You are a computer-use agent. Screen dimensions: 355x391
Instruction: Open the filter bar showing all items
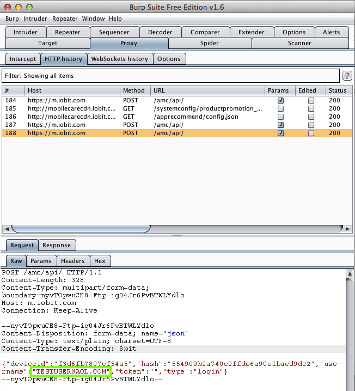pyautogui.click(x=170, y=76)
